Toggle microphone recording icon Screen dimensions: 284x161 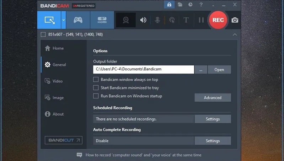[157, 20]
